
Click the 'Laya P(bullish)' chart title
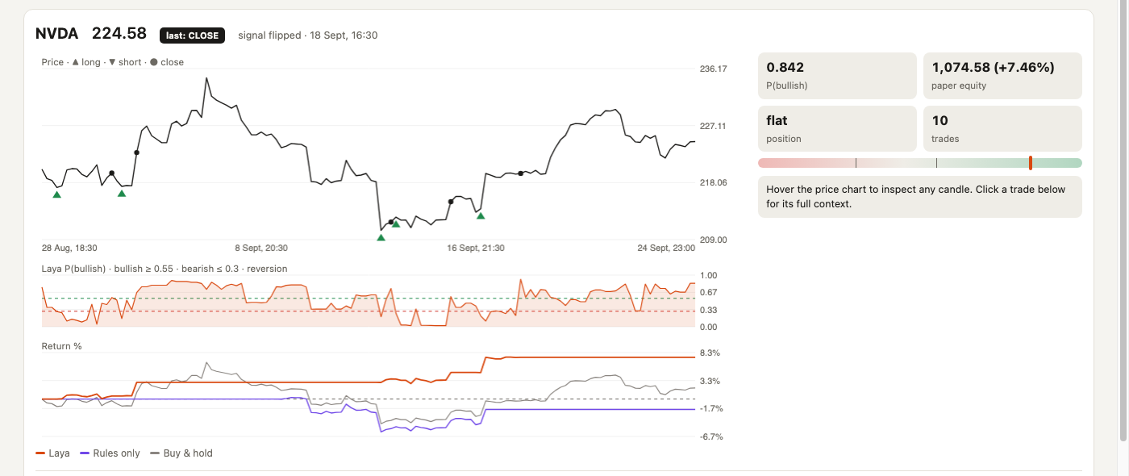coord(165,269)
